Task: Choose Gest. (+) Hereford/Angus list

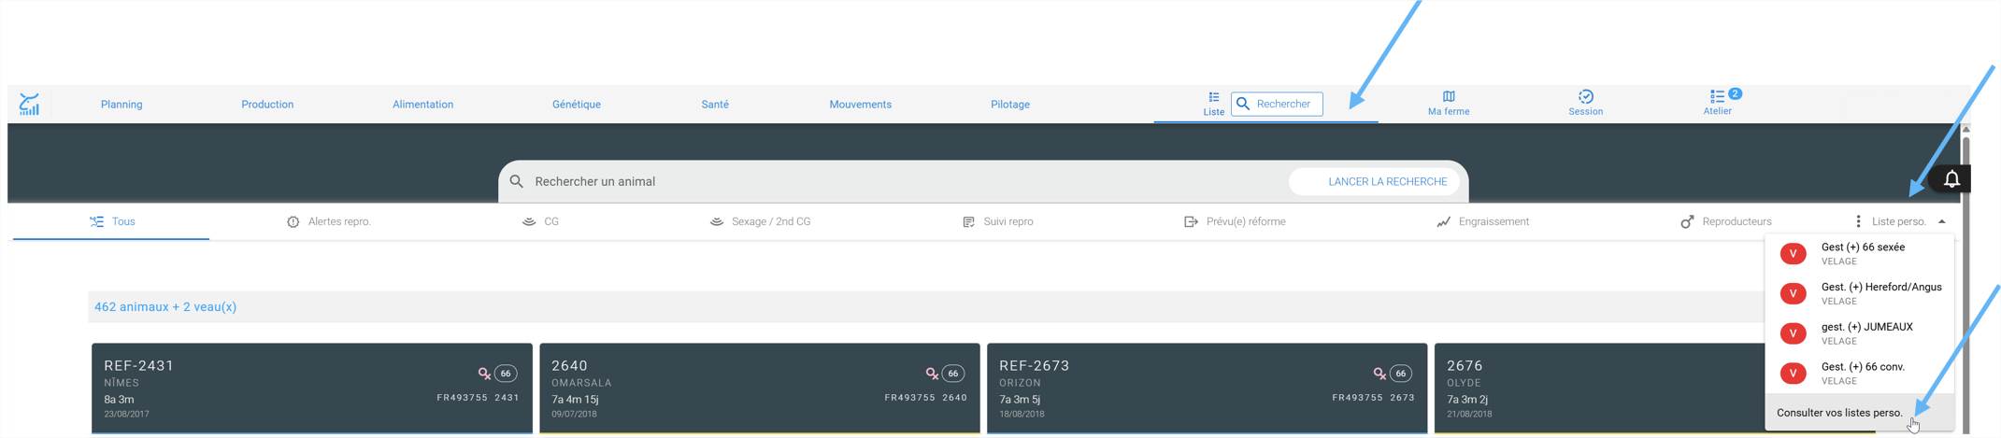Action: point(1860,293)
